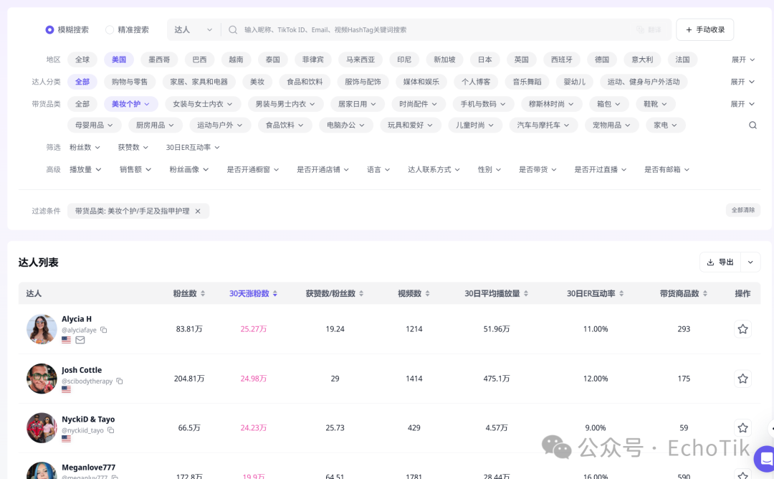The height and width of the screenshot is (479, 774).
Task: Open Alycia H's profile avatar
Action: click(x=42, y=329)
